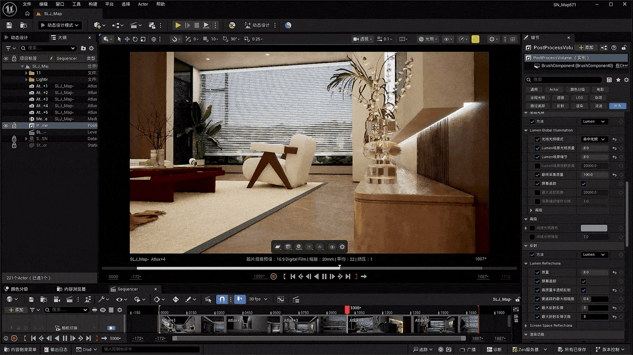Toggle the 屏幕追踪 checkbox value
Viewport: 633px width, 355px height.
584,183
